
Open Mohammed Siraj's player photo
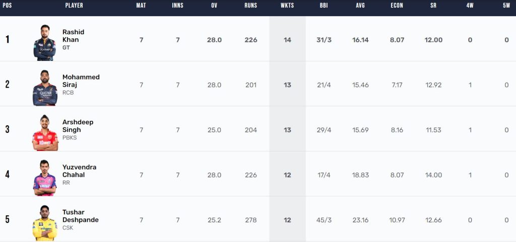tap(45, 88)
